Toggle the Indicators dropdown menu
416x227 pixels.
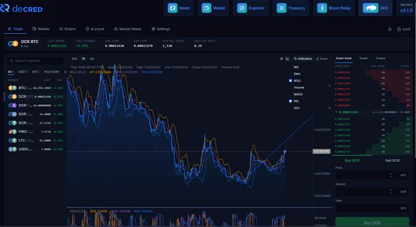point(303,59)
